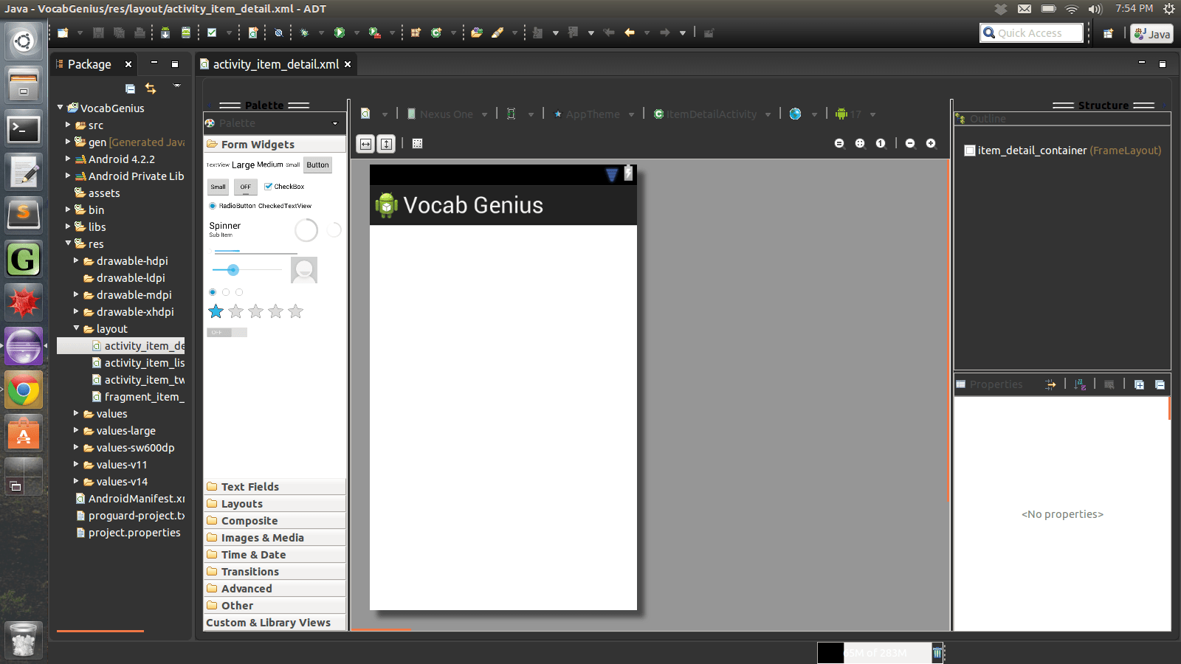Select the Small button widget in palette
Screen dimensions: 1181x664
(x=218, y=187)
